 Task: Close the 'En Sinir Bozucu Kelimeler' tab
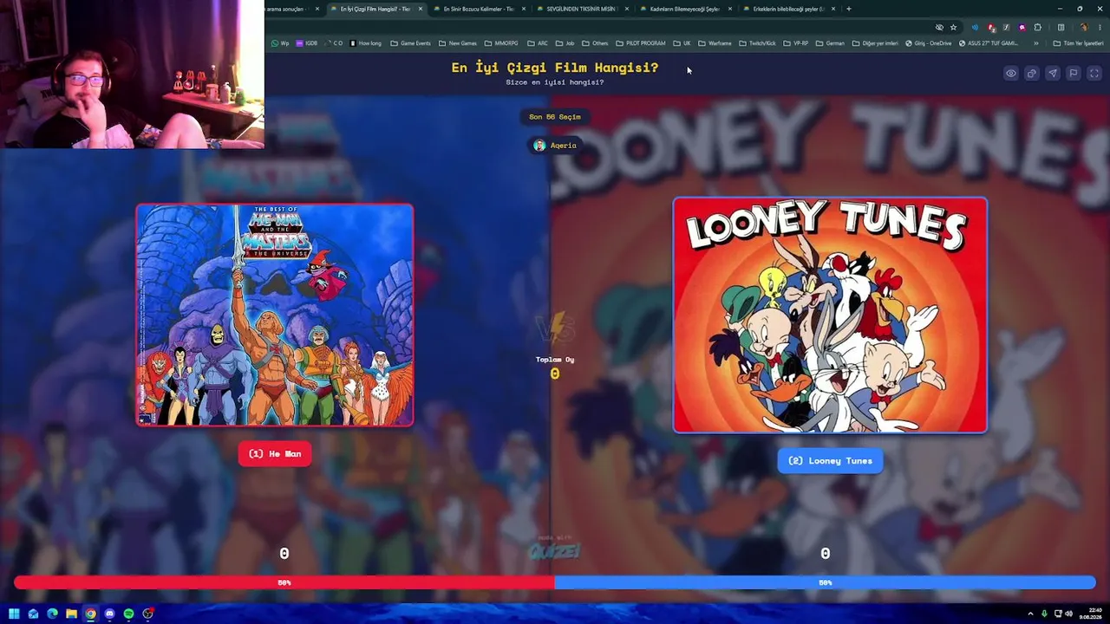(523, 9)
